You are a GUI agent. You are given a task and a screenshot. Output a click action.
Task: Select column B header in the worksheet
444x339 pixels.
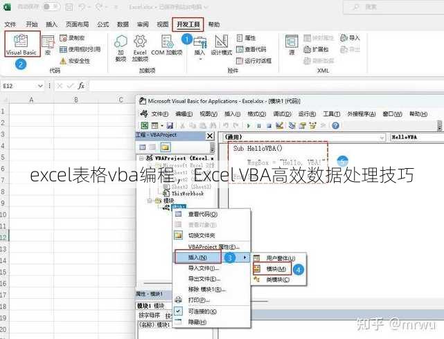76,100
